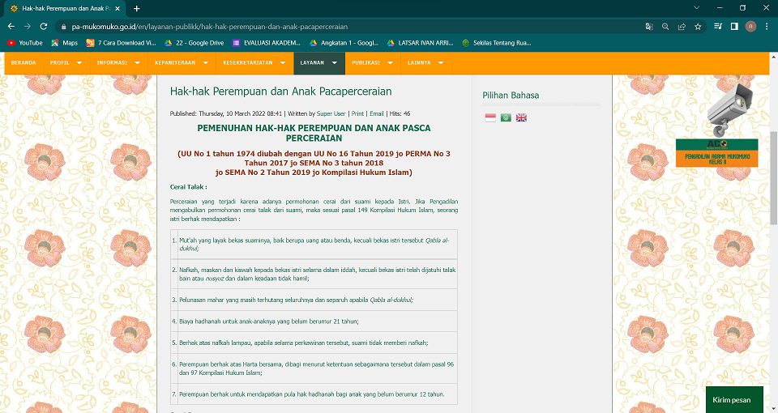Click row 4 'Biaya hadhanah untuk anak-anaknya'

pos(314,321)
